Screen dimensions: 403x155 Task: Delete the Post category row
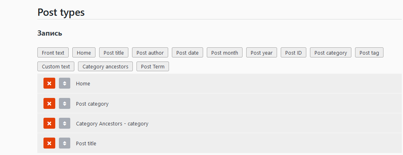pos(49,104)
